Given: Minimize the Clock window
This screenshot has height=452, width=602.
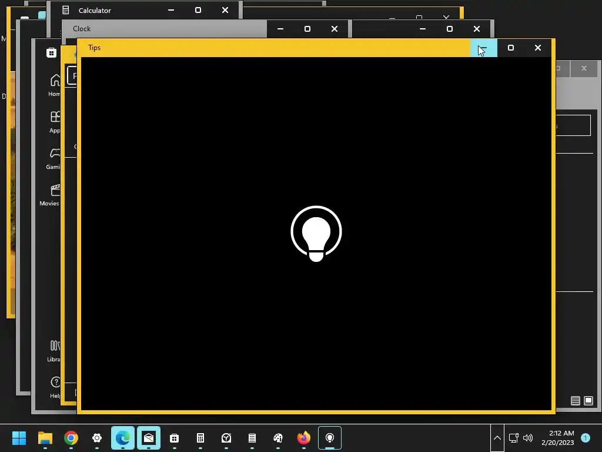Looking at the screenshot, I should coord(280,29).
